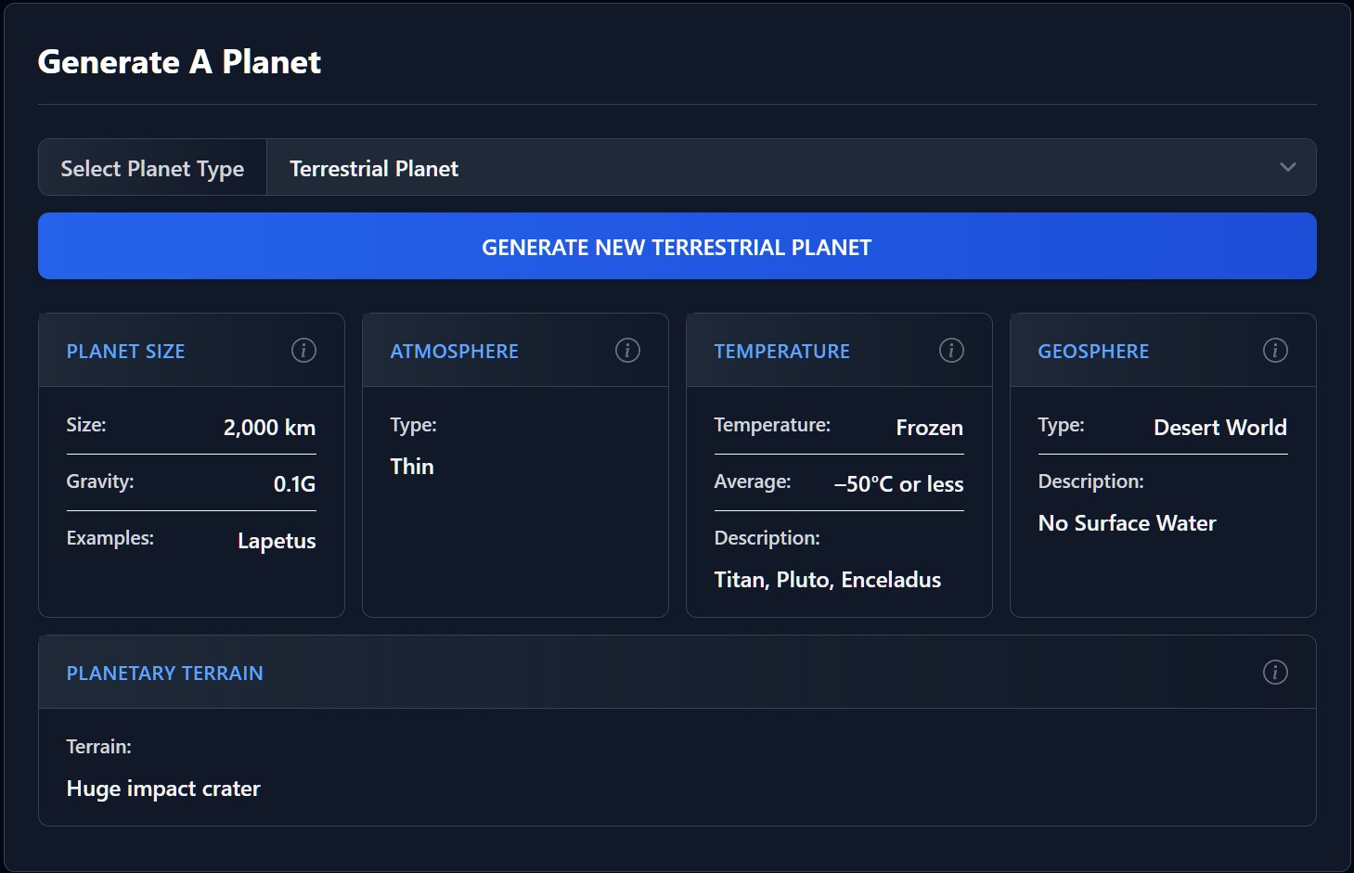The height and width of the screenshot is (873, 1354).
Task: Open the Planet Size info icon
Action: 303,351
